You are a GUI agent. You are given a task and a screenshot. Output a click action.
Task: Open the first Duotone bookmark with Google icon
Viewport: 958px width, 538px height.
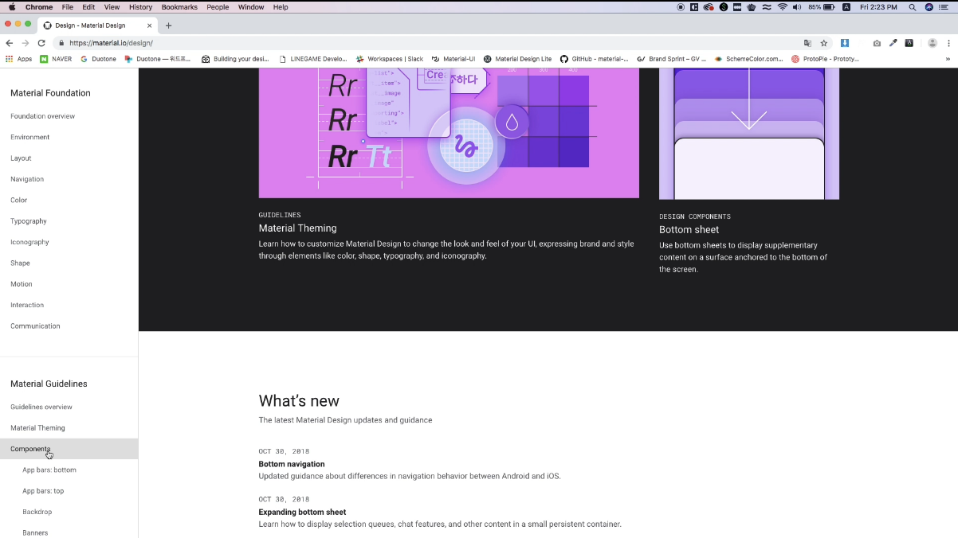(x=98, y=59)
